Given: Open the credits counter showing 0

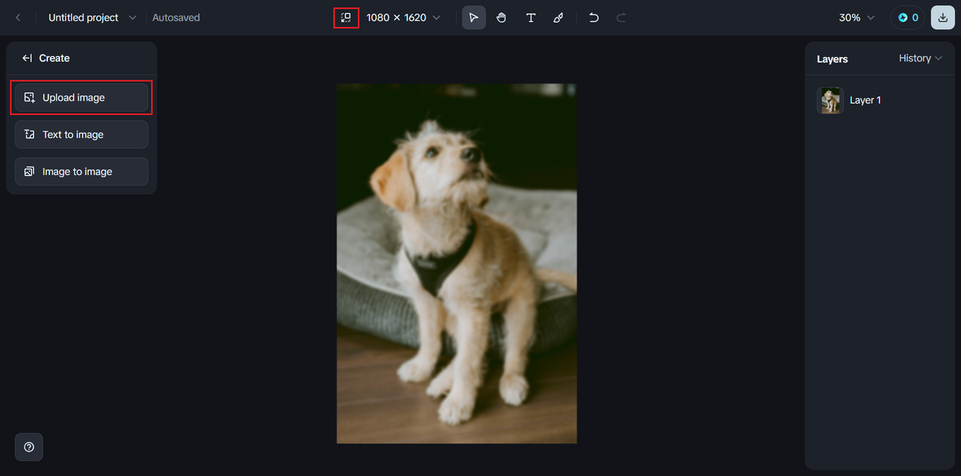Looking at the screenshot, I should tap(908, 17).
